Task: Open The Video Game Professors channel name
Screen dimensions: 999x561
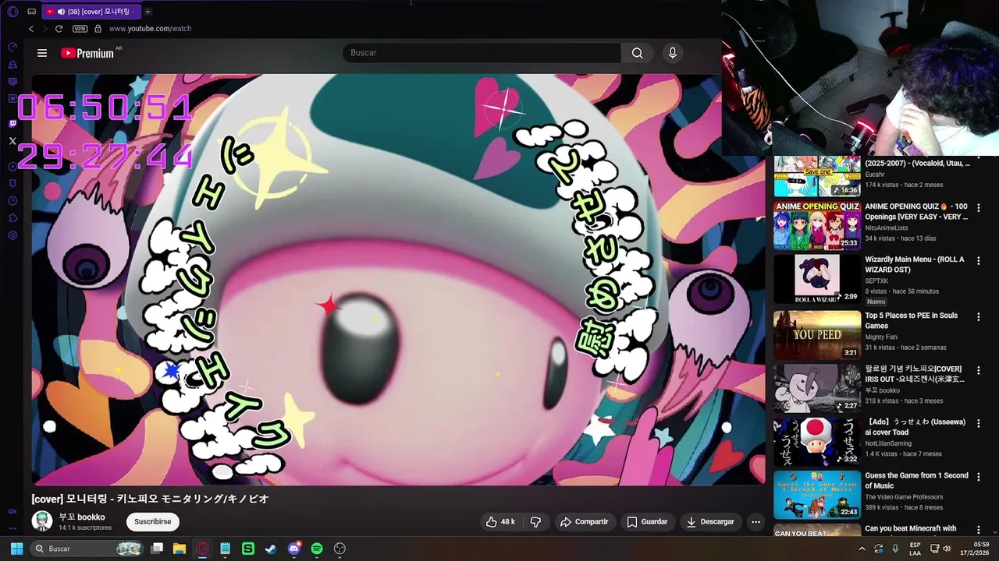Action: (x=904, y=497)
